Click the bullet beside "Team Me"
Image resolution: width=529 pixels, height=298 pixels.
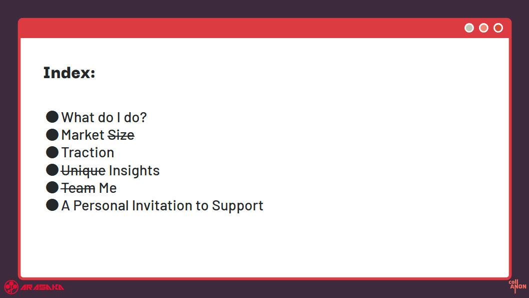[52, 188]
